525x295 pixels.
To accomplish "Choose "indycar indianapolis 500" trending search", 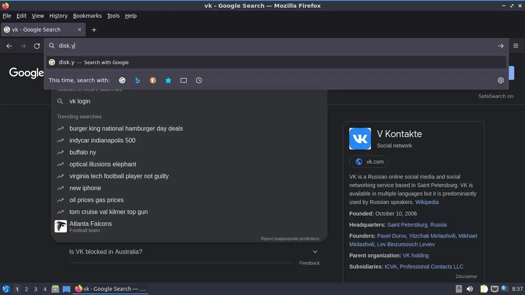I will click(103, 140).
